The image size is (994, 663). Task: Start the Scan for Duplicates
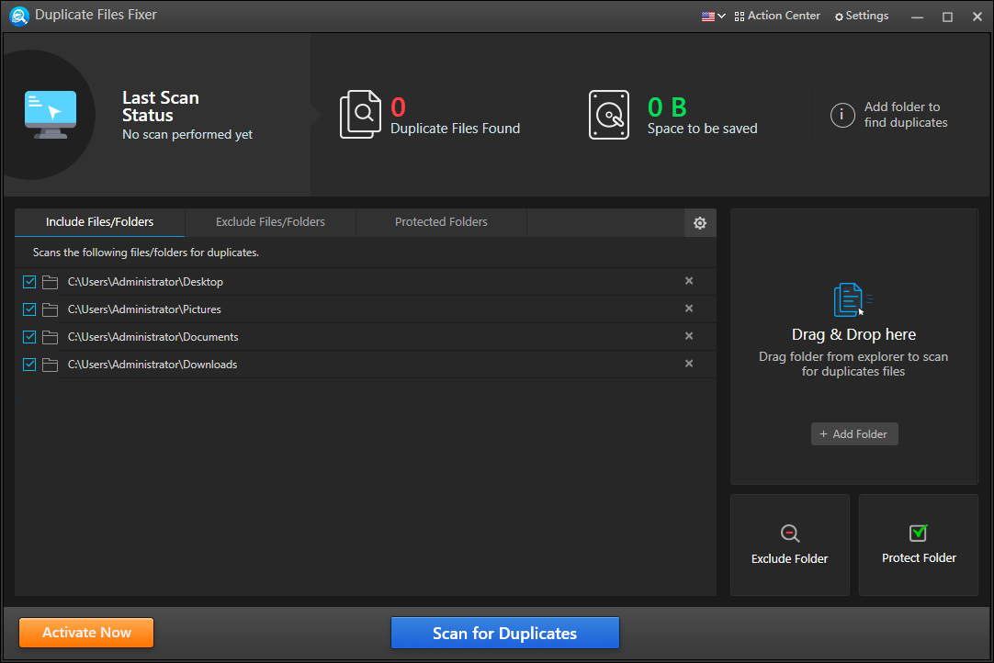(504, 633)
